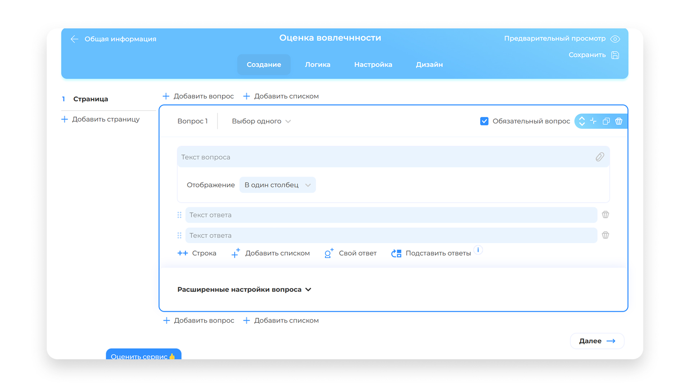Delete the first answer with trash icon

pos(605,215)
